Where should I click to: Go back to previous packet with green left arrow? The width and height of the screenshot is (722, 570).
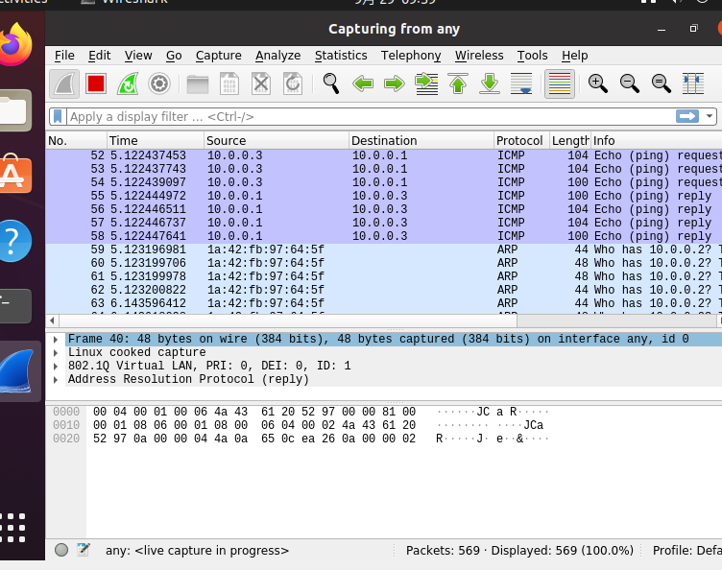point(363,83)
